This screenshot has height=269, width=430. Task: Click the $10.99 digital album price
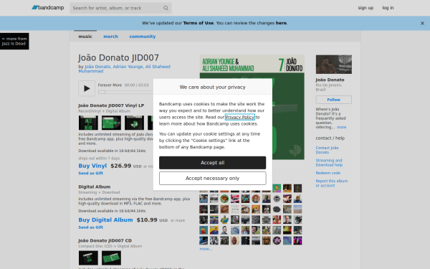pos(147,220)
